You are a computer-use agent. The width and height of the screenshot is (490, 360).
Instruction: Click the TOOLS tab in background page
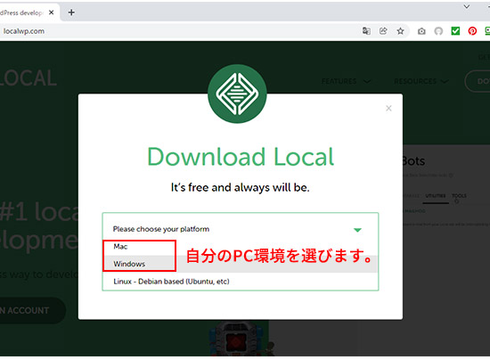459,196
